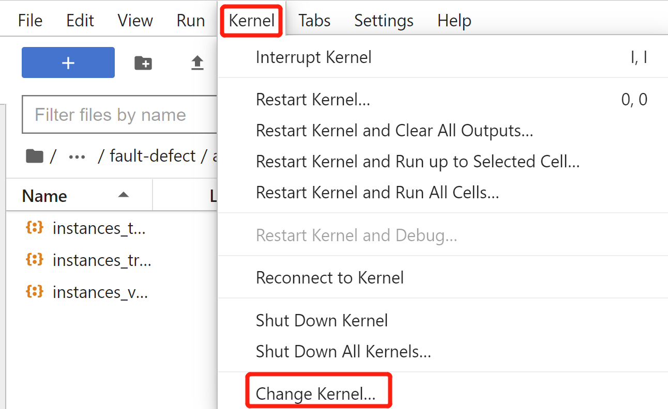Choose Shut Down All Kernels... option
668x409 pixels.
pyautogui.click(x=343, y=352)
